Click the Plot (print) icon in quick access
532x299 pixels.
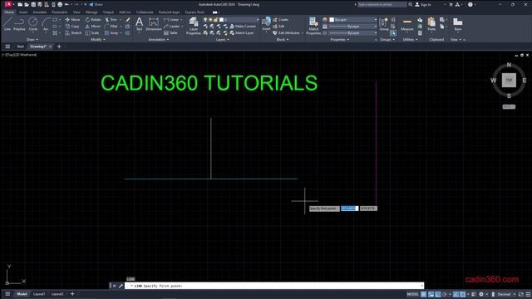click(60, 4)
